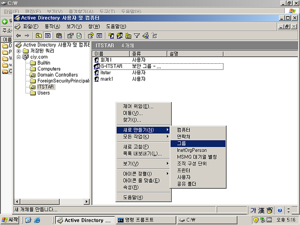Image resolution: width=300 pixels, height=225 pixels.
Task: Click the Help question-mark toolbar icon
Action: (x=90, y=35)
